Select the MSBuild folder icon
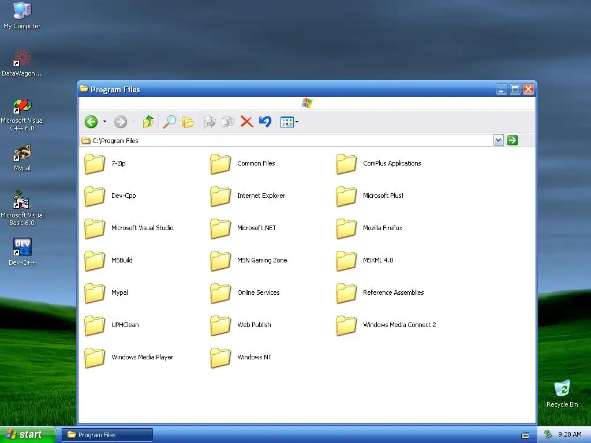Image resolution: width=591 pixels, height=443 pixels. [x=95, y=261]
